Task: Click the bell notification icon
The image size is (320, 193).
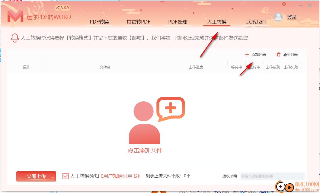Action: 15,38
